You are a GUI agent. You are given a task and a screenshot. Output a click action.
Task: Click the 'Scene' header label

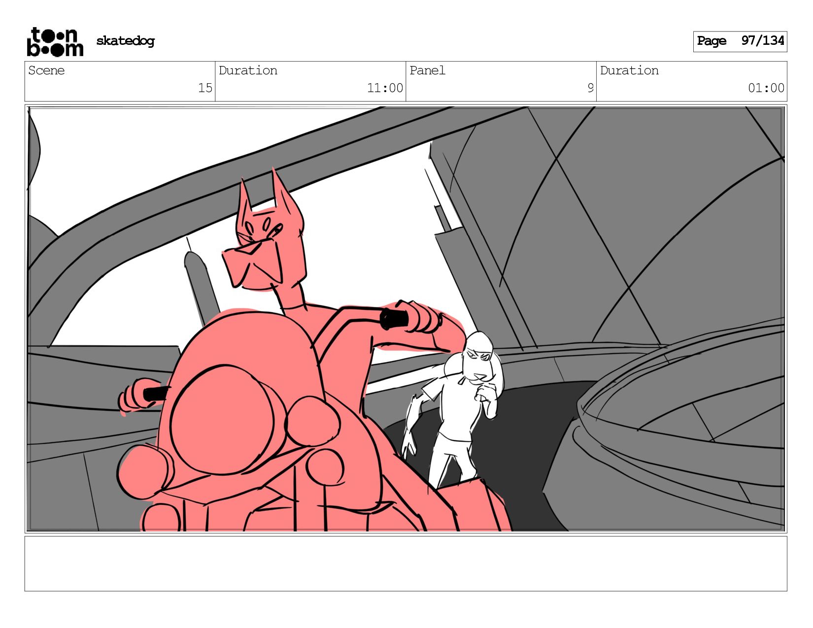tap(46, 70)
